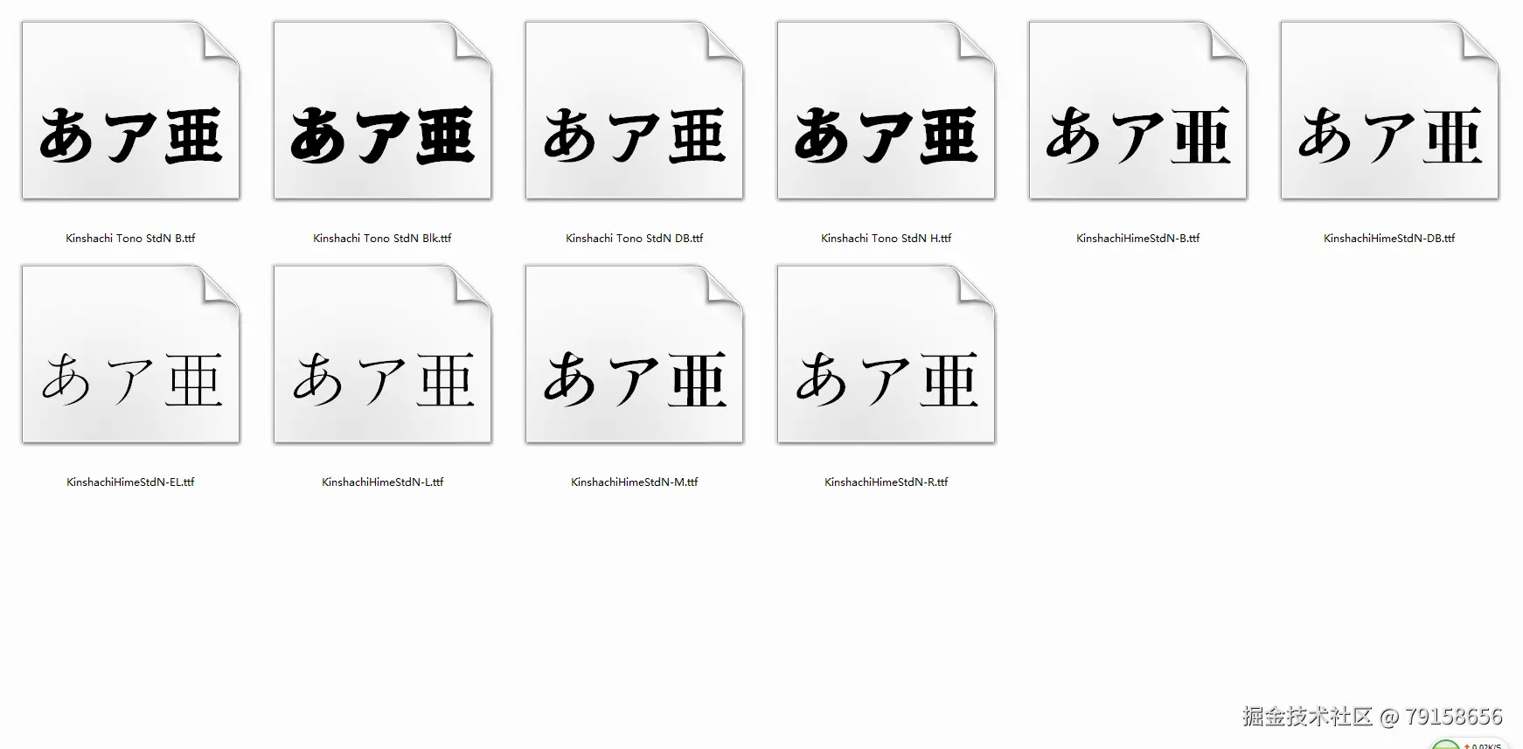Select the KinshachiHimeStdN-EL.ttf file icon
Screen dimensions: 1523x749
(131, 355)
